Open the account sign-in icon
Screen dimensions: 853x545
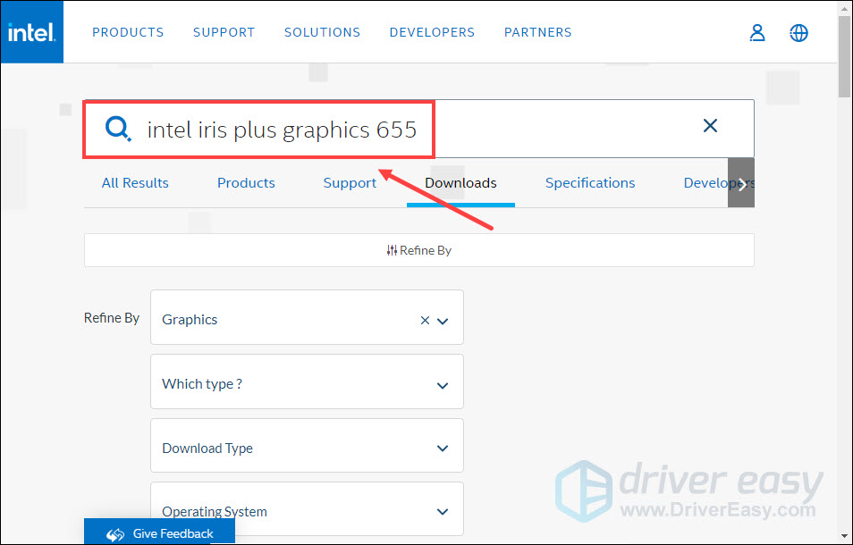[x=757, y=33]
